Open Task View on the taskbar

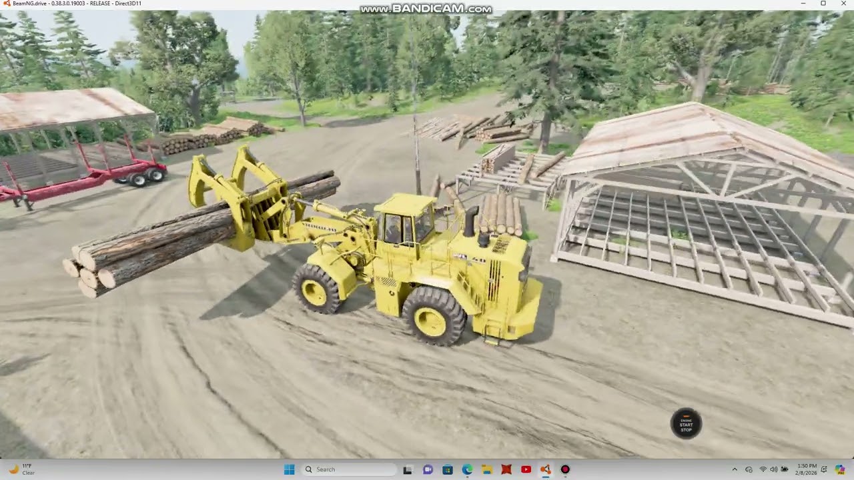tap(408, 469)
